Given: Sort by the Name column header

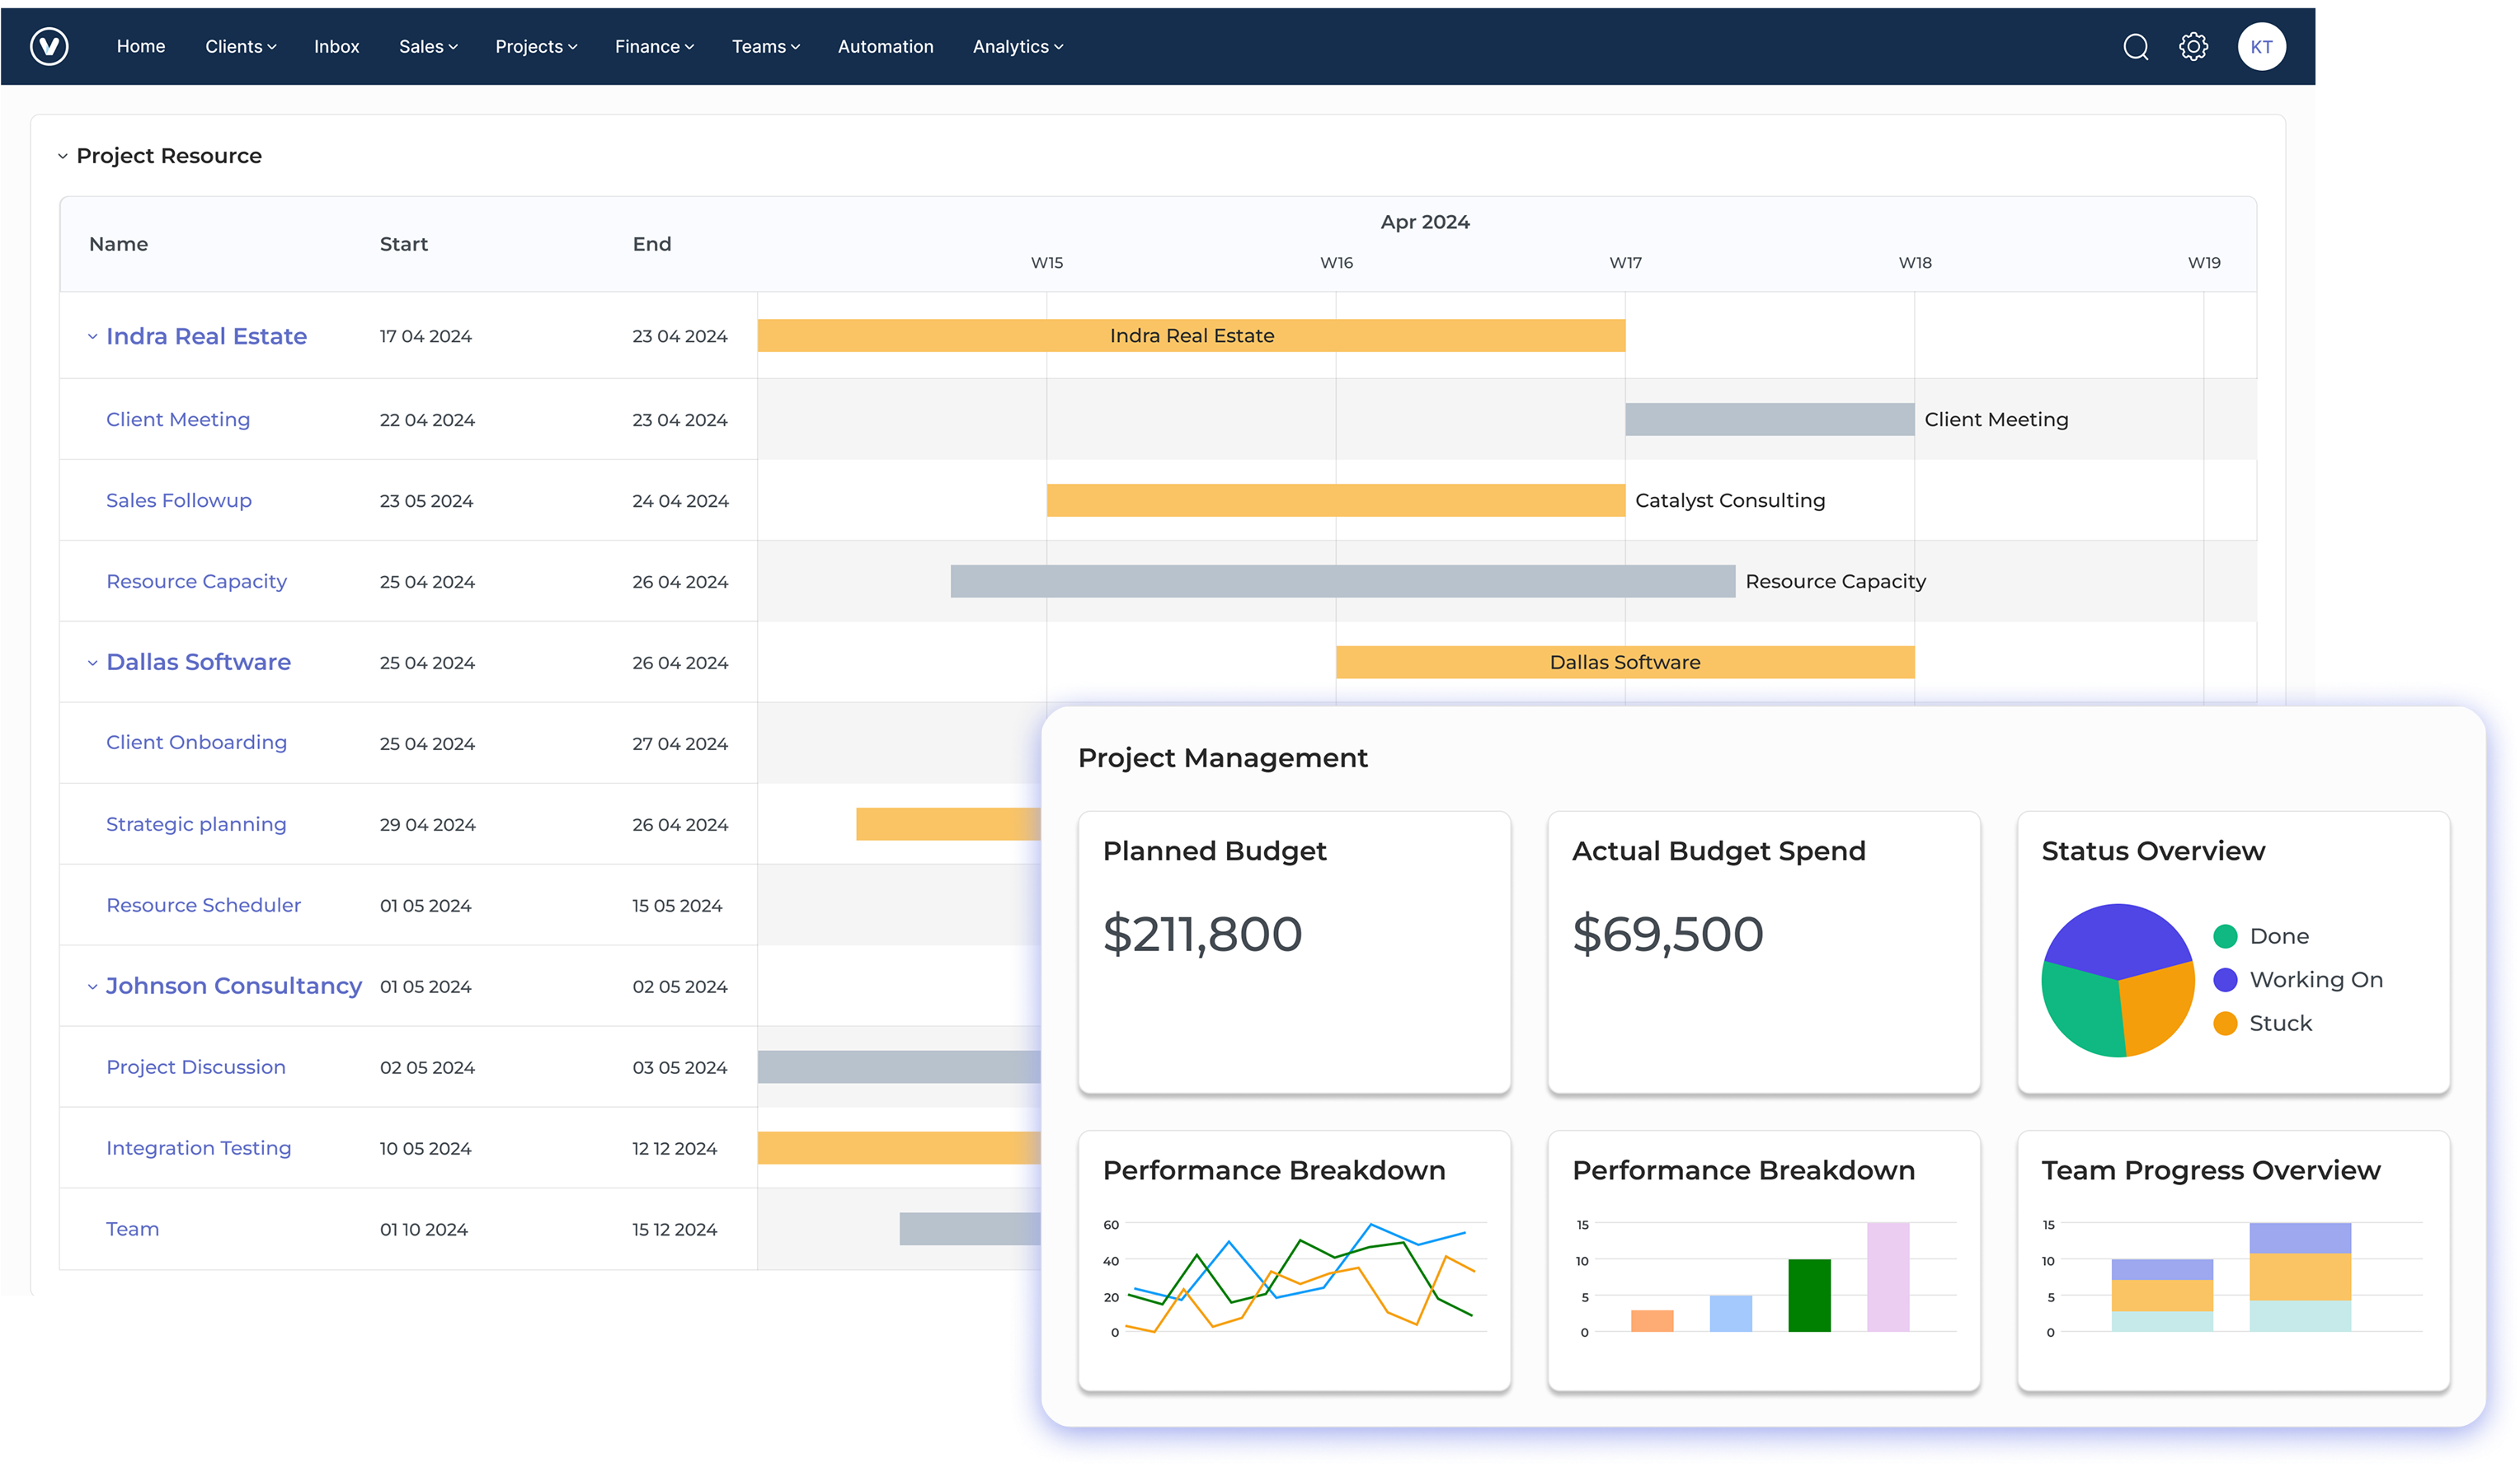Looking at the screenshot, I should pos(118,244).
